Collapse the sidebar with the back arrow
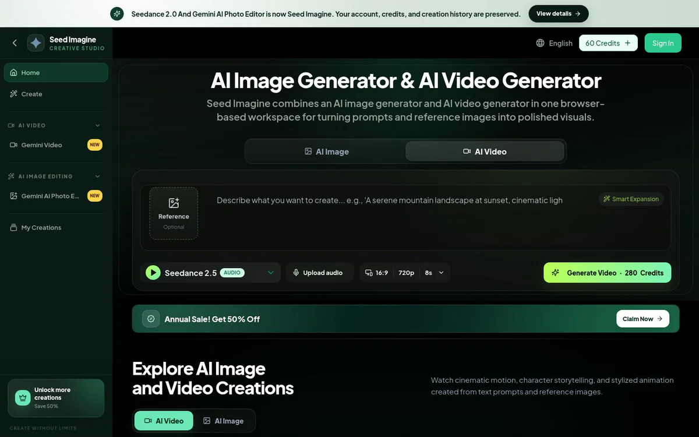Viewport: 699px width, 437px height. (15, 43)
